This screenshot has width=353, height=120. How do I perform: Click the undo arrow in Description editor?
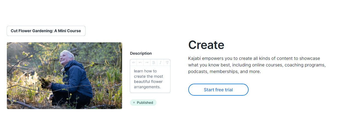coord(140,63)
